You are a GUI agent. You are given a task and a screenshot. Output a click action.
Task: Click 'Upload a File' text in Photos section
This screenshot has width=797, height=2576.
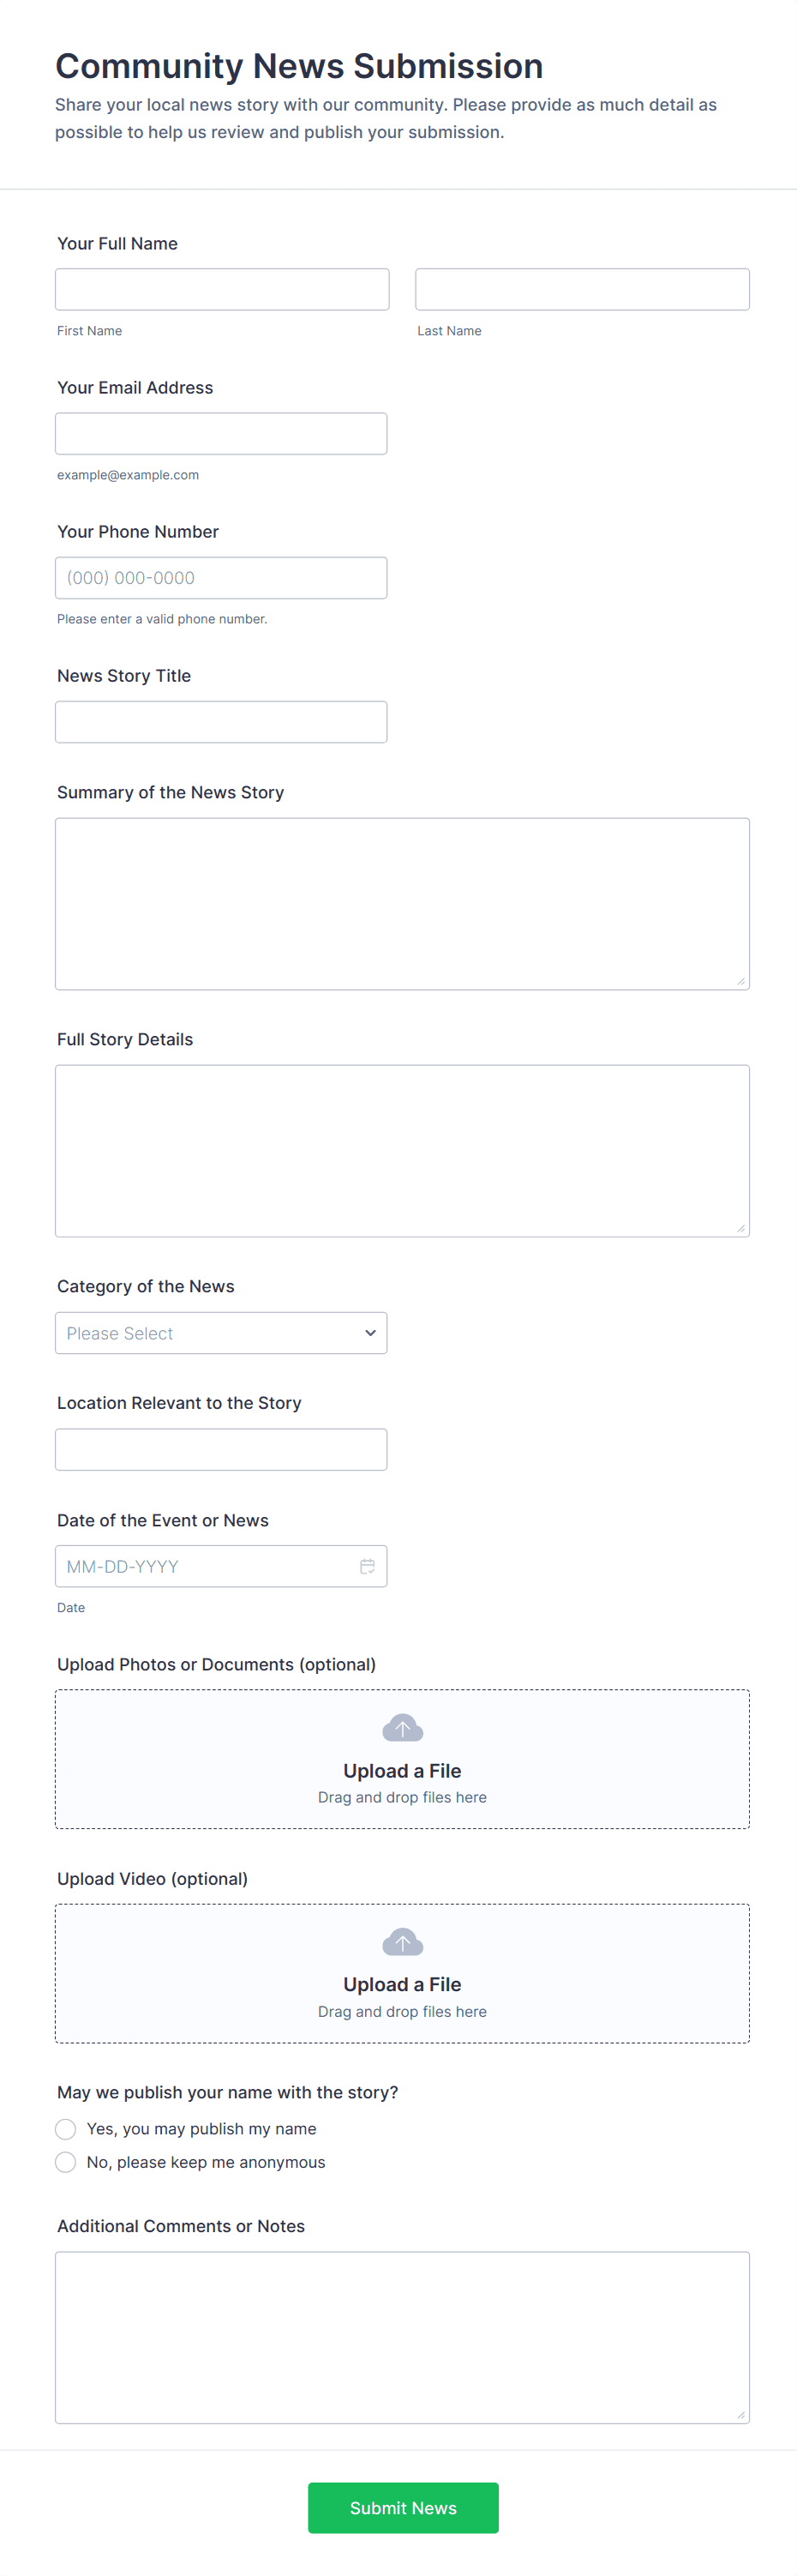point(402,1770)
